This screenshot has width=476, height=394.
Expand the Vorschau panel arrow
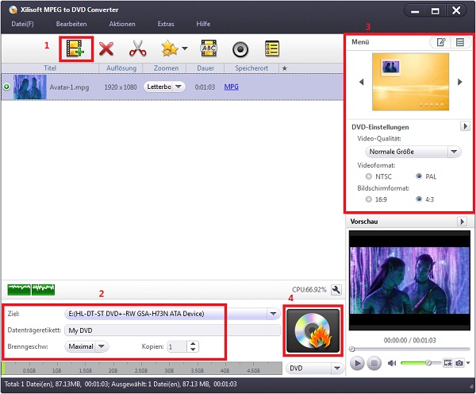point(462,222)
